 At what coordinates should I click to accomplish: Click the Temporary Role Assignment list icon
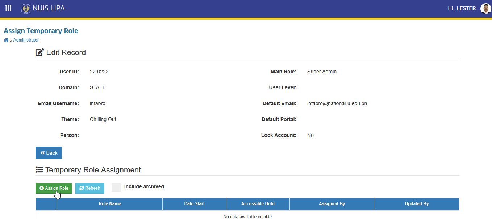tap(39, 170)
